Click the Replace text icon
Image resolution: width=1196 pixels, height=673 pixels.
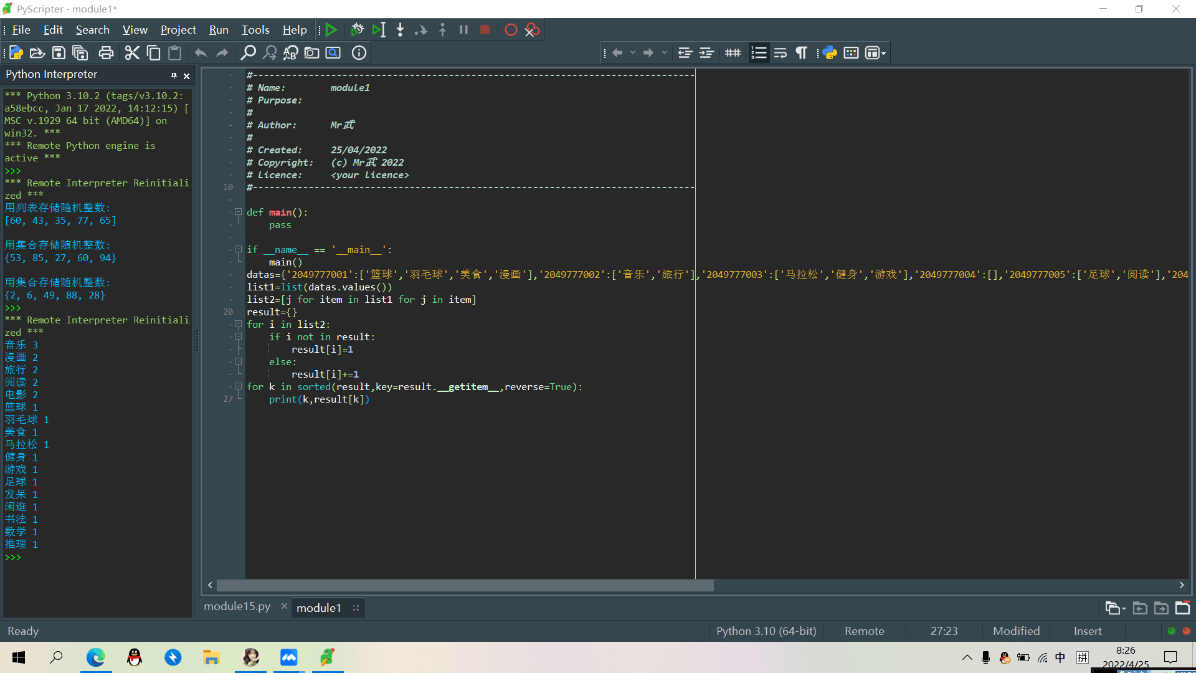tap(290, 53)
